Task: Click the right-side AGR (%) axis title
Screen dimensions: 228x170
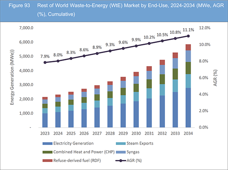Action: (x=215, y=78)
